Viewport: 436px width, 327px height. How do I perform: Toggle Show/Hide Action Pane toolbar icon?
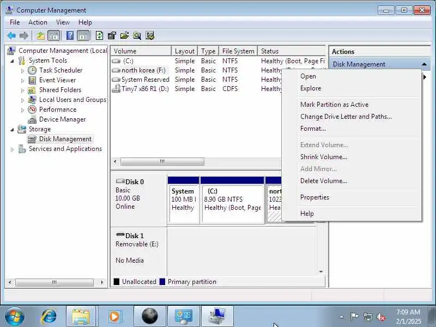coord(83,35)
